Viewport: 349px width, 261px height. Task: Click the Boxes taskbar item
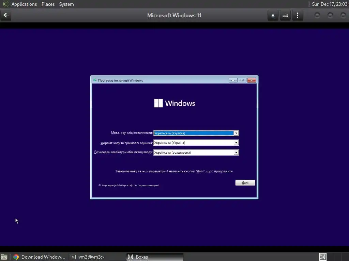[155, 257]
